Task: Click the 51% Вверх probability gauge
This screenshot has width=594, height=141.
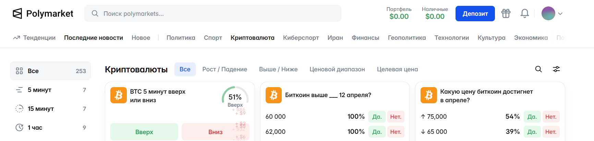Action: [235, 97]
